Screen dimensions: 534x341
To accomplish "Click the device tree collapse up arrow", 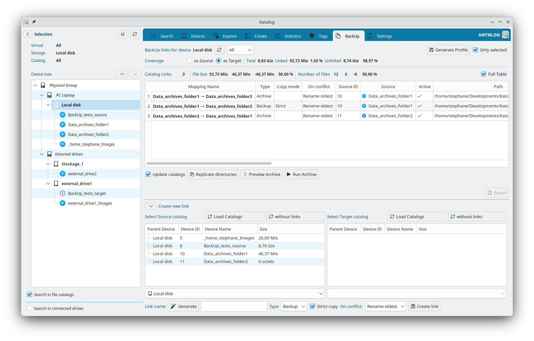I will point(122,74).
